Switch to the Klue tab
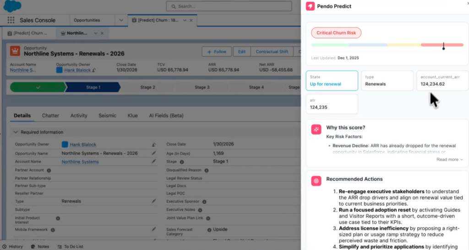Image resolution: width=469 pixels, height=250 pixels. [132, 116]
